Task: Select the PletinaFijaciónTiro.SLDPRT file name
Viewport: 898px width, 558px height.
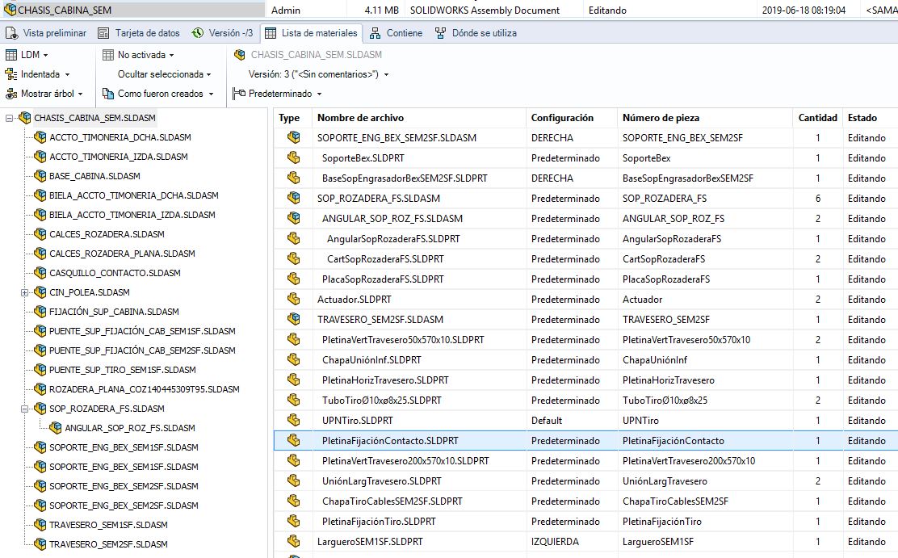Action: [x=379, y=522]
